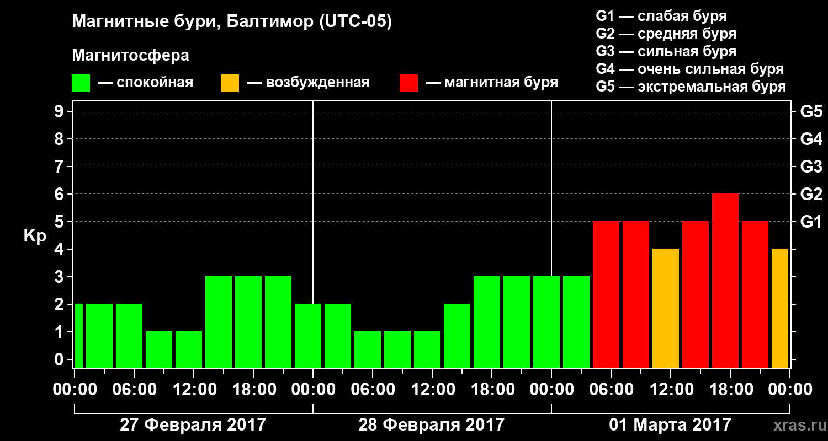Click "G5 — экстремальная буря" description
828x441 pixels.
tap(691, 87)
